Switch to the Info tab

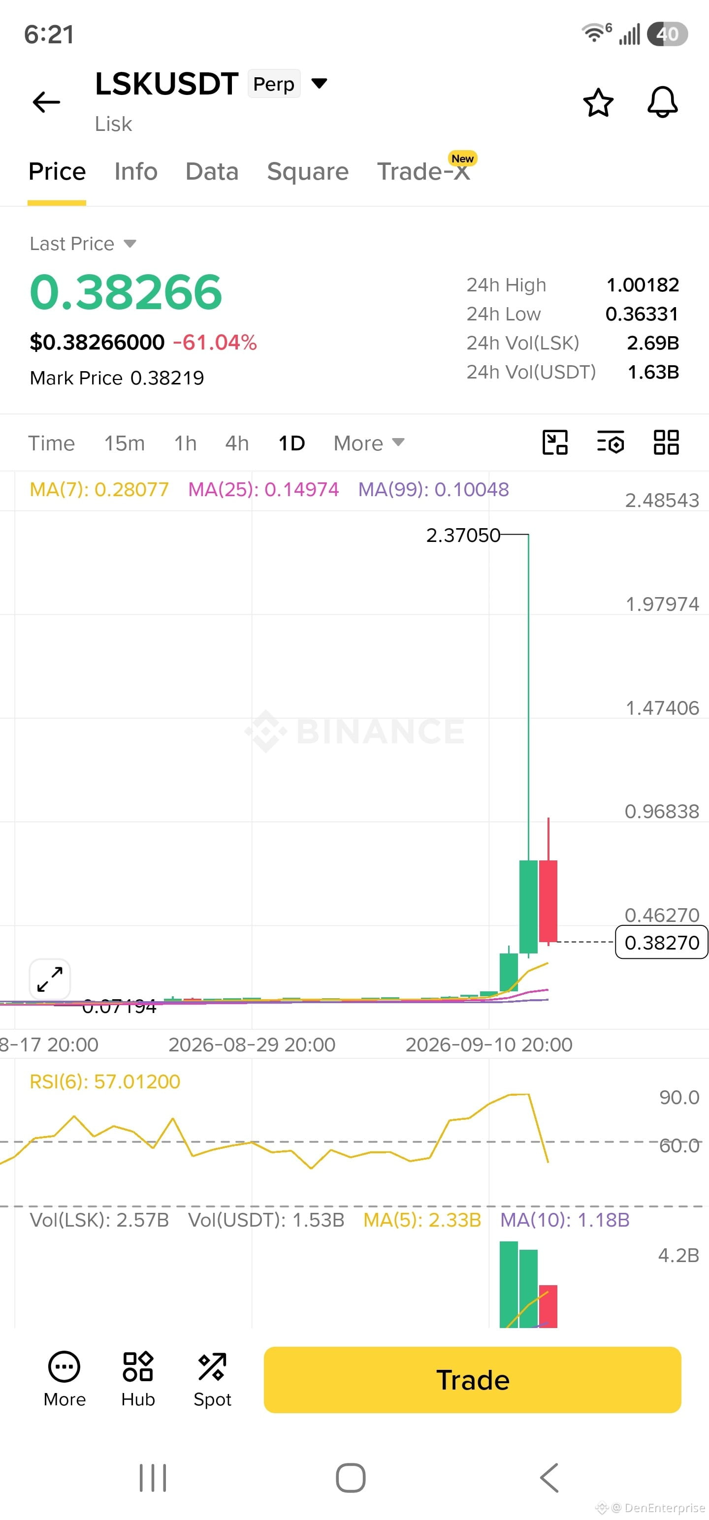(136, 172)
